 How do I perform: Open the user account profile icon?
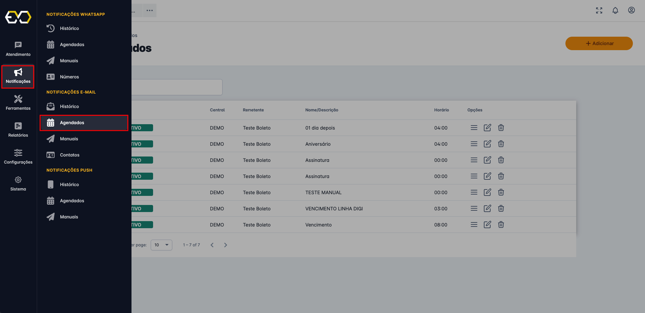point(631,10)
